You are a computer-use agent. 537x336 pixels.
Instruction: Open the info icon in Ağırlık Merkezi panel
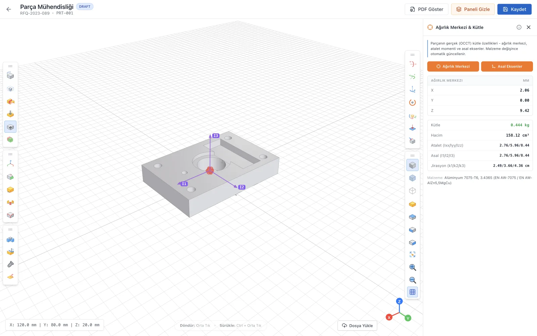[519, 27]
